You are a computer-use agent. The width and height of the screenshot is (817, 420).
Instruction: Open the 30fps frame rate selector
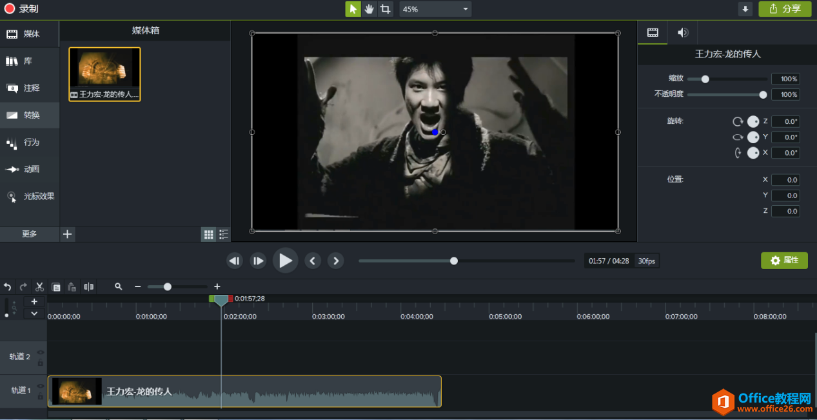click(x=647, y=261)
